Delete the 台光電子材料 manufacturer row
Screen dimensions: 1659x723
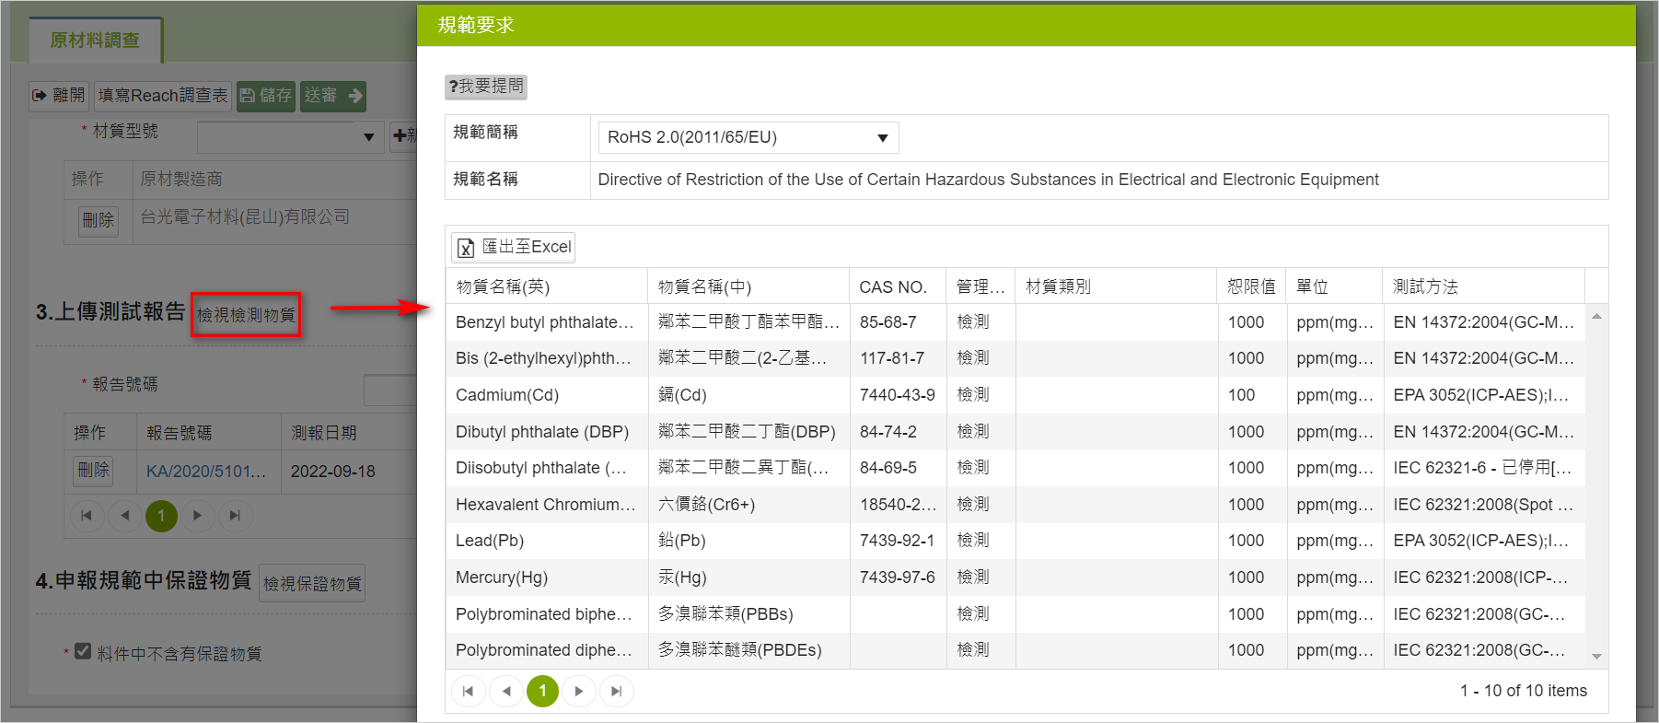(99, 220)
